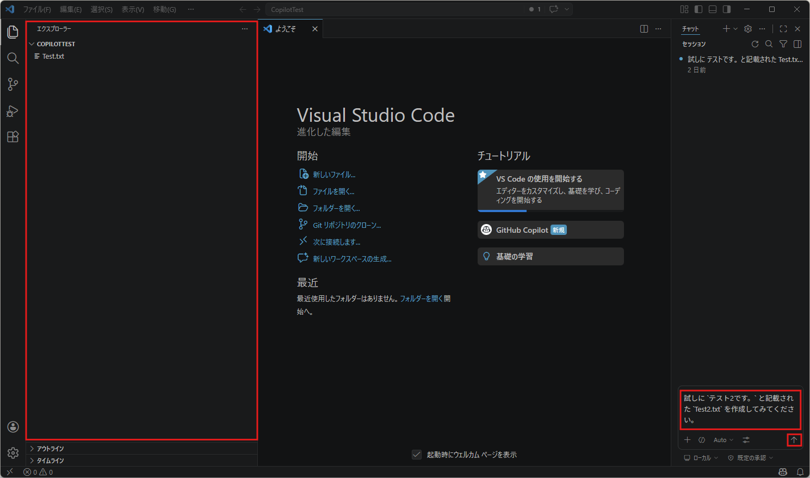The width and height of the screenshot is (810, 478).
Task: Refresh the chat sessions list
Action: click(755, 44)
